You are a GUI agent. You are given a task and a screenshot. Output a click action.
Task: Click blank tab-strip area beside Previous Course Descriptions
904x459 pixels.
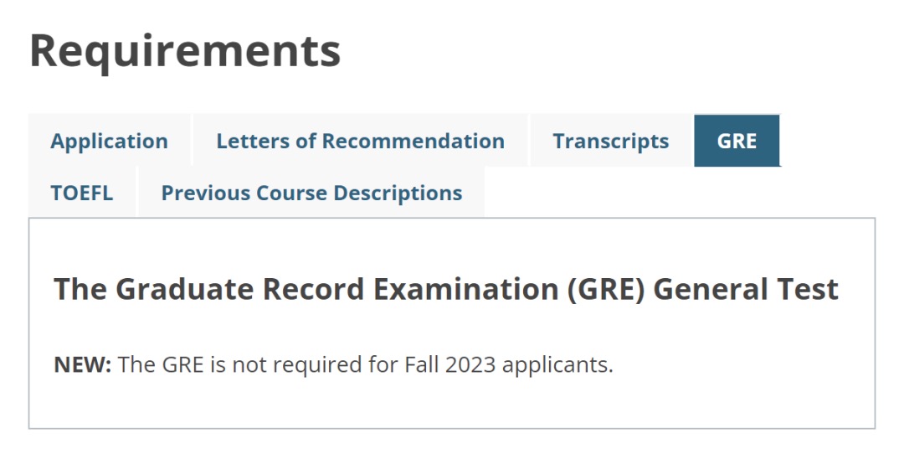(x=681, y=193)
